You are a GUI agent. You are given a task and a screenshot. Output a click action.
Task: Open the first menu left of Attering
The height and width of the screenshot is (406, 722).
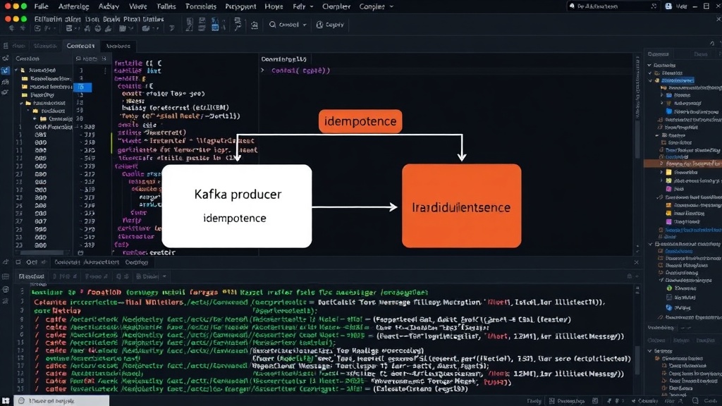41,6
